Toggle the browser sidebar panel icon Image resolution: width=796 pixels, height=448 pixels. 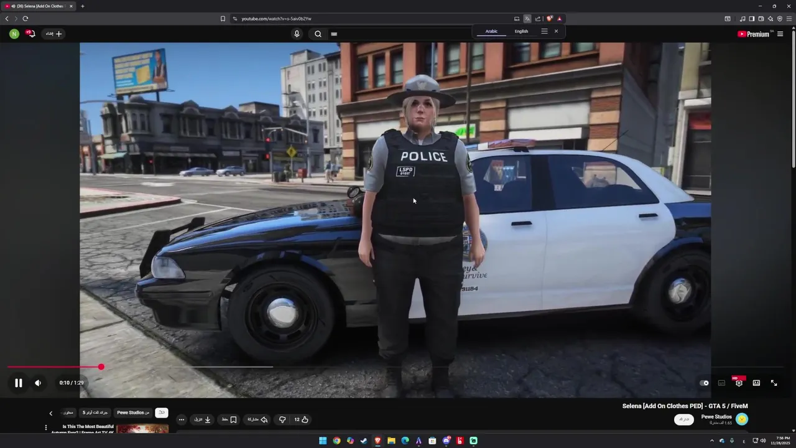751,19
